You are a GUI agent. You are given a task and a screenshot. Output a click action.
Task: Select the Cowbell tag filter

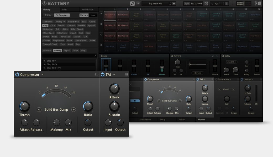point(71,26)
